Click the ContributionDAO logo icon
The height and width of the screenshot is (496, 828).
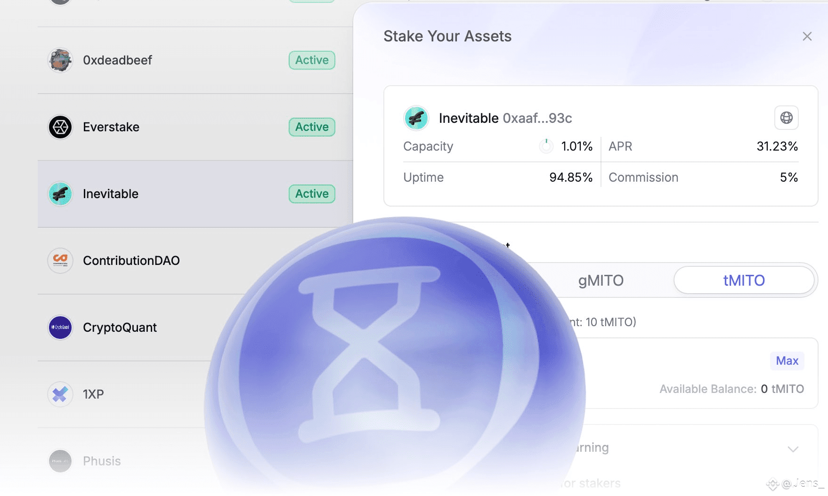coord(60,261)
